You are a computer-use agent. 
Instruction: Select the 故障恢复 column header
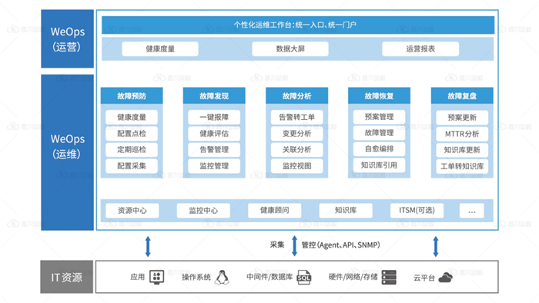coord(379,95)
